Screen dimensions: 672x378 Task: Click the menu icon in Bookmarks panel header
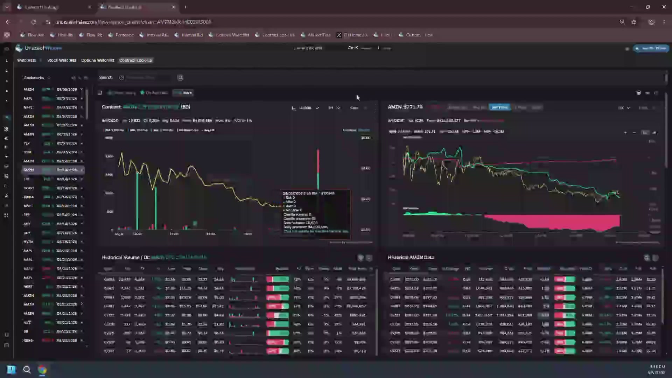(86, 78)
